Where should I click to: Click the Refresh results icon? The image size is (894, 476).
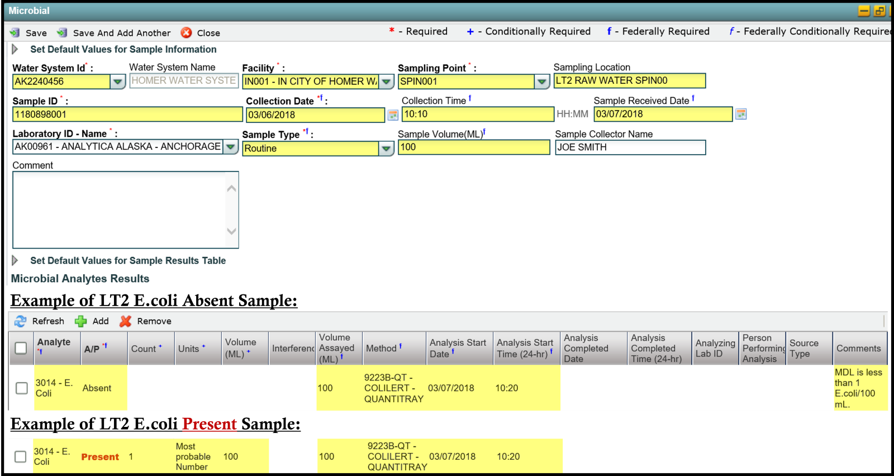pyautogui.click(x=21, y=321)
